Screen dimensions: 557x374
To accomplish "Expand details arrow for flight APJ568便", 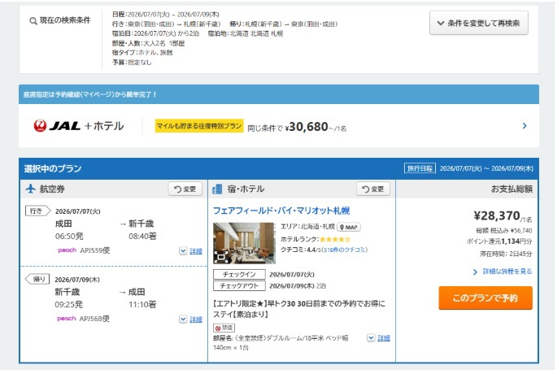I will [183, 320].
